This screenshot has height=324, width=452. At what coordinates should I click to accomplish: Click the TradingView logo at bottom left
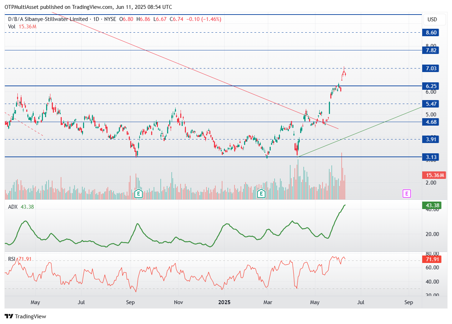[25, 316]
